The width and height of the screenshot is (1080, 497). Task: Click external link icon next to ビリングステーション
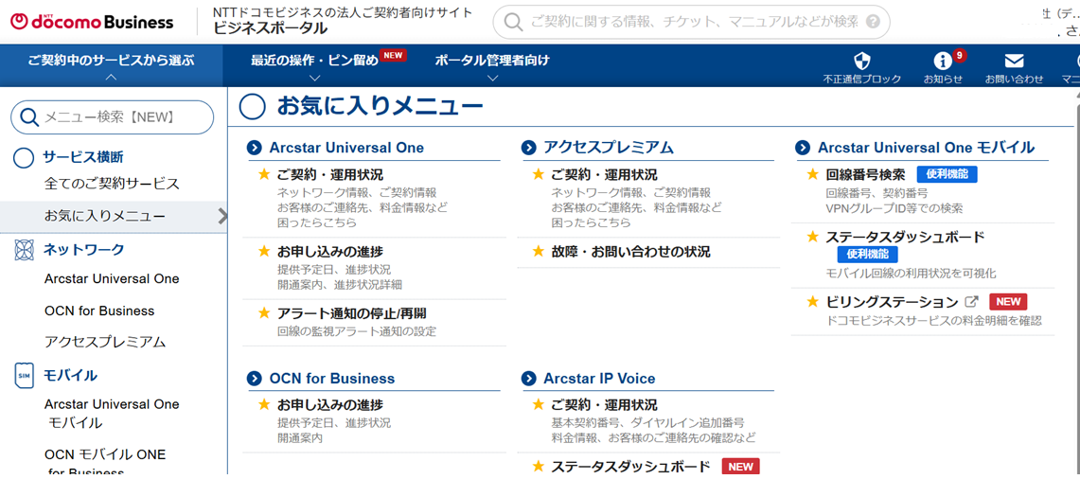click(x=971, y=302)
